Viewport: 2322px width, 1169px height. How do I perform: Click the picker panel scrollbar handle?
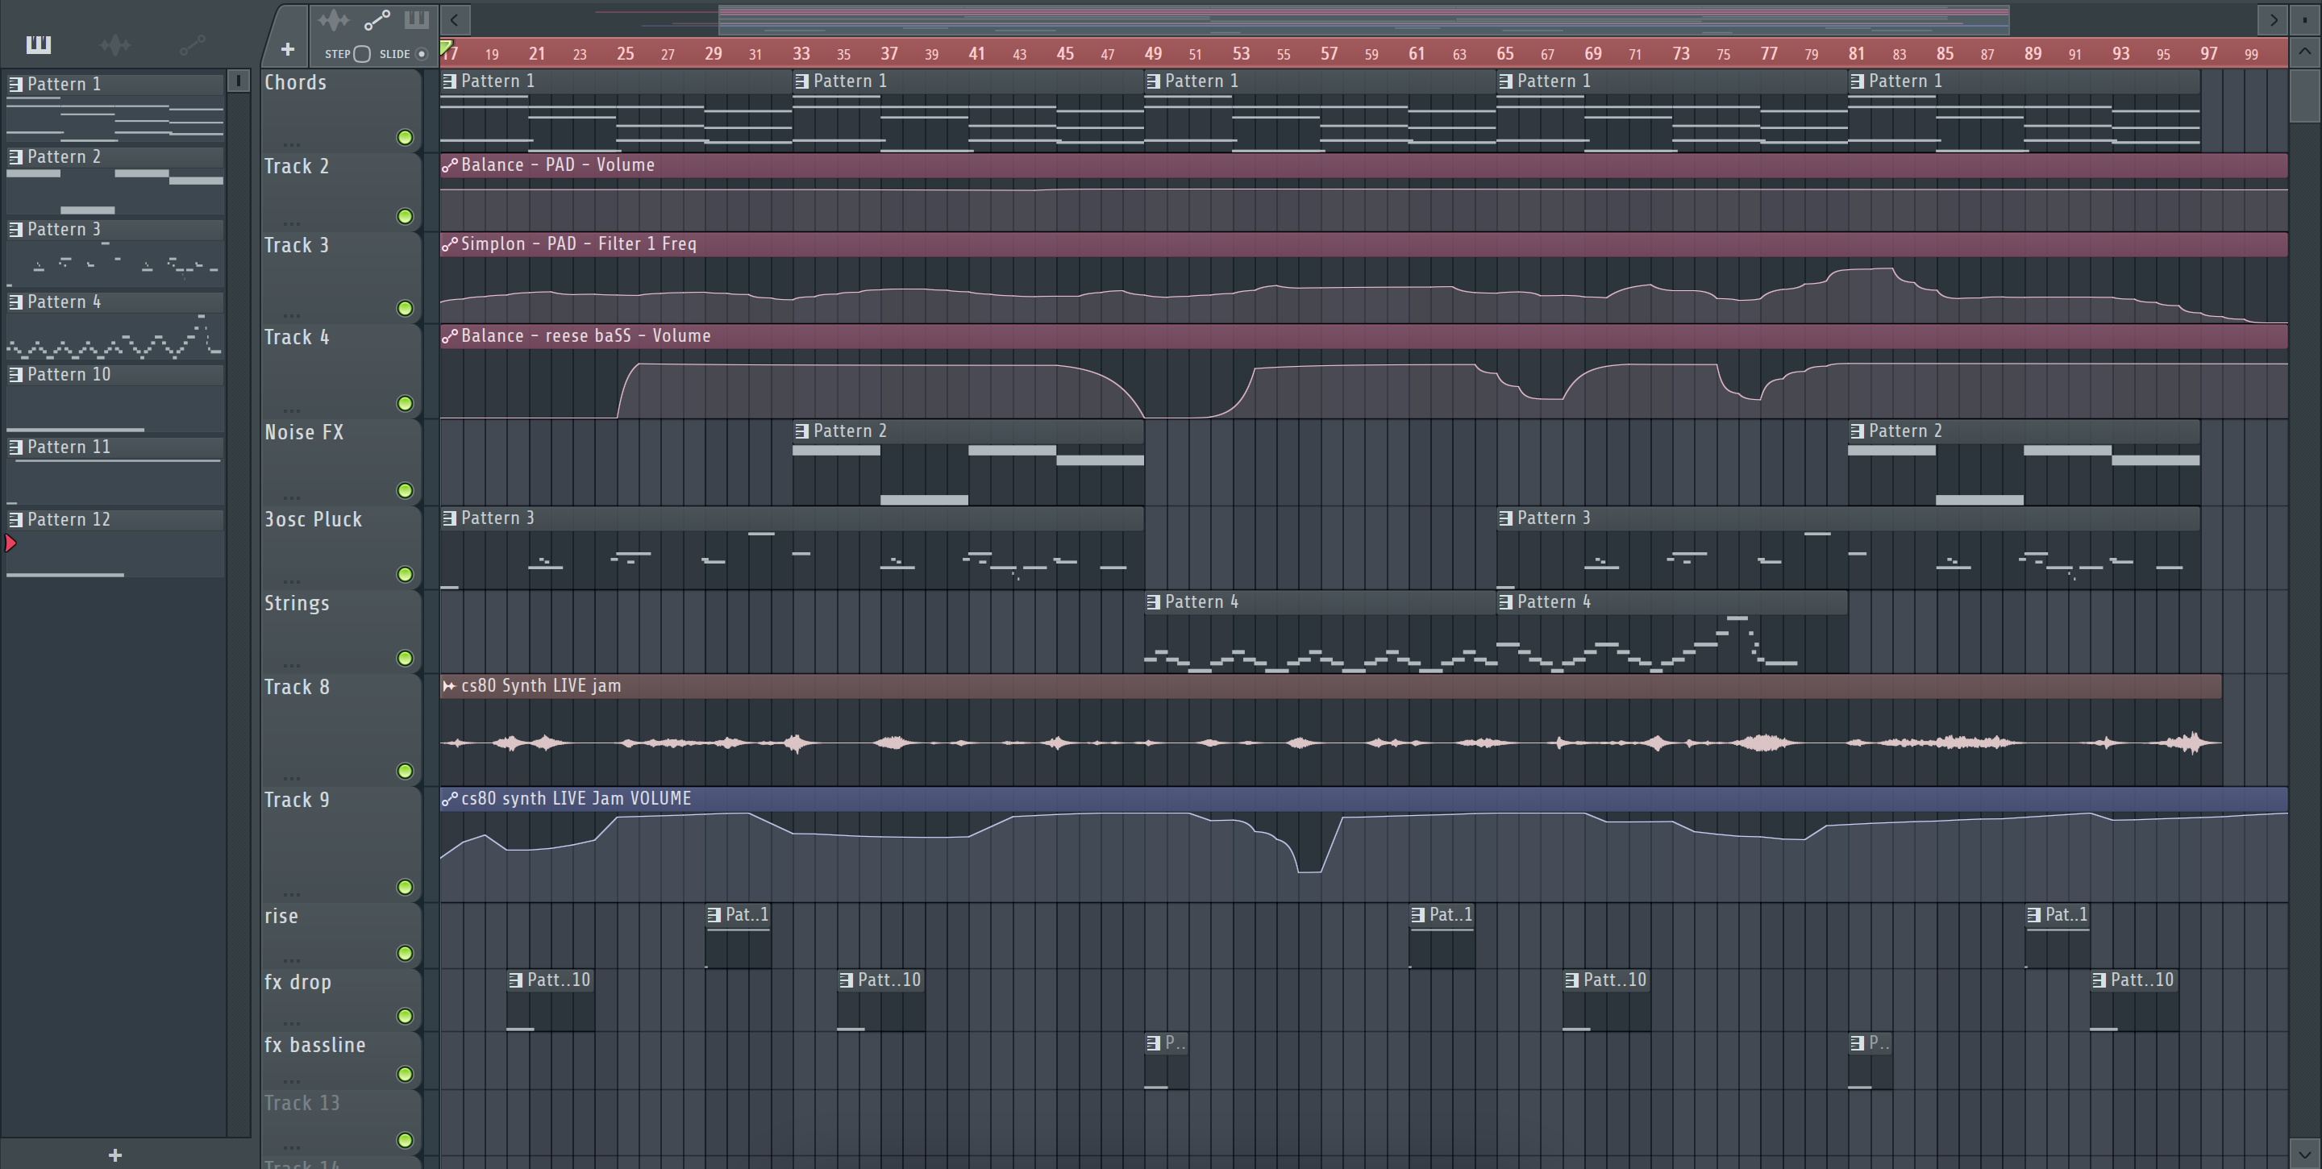coord(238,81)
